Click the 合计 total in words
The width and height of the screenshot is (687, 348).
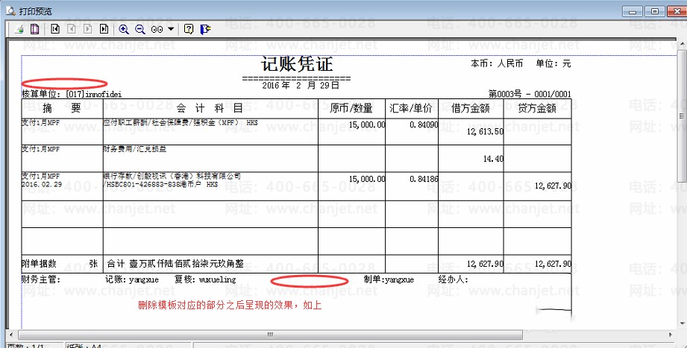pyautogui.click(x=175, y=264)
